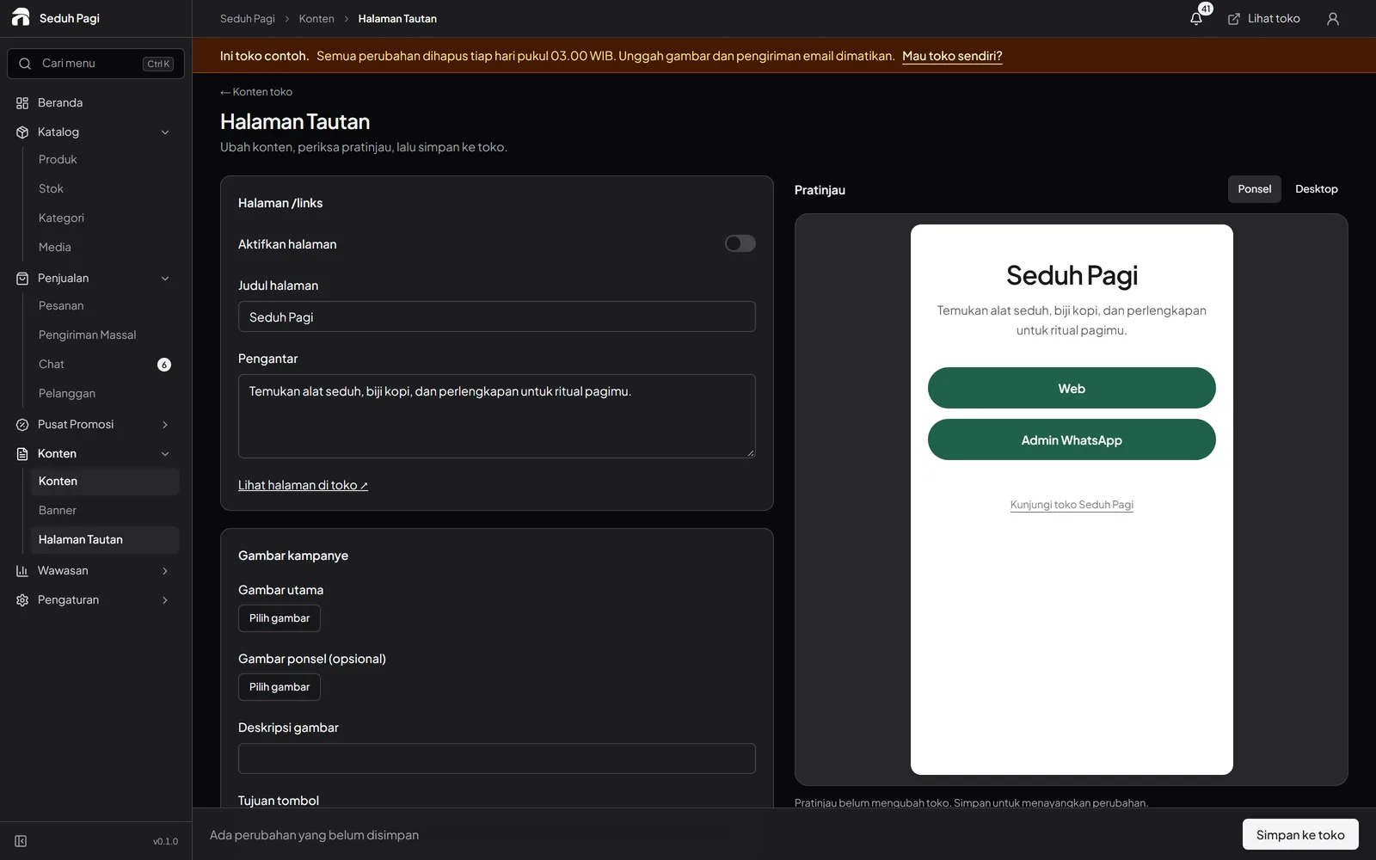This screenshot has width=1376, height=860.
Task: Click the Deskripsi gambar input field
Action: pos(497,759)
